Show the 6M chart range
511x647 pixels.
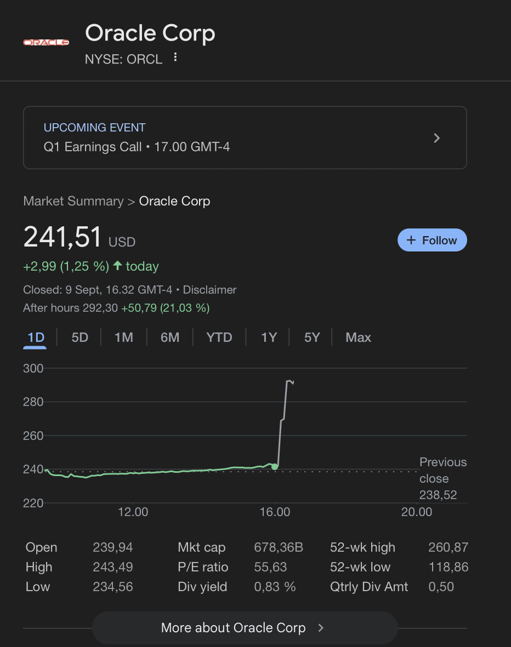click(169, 337)
